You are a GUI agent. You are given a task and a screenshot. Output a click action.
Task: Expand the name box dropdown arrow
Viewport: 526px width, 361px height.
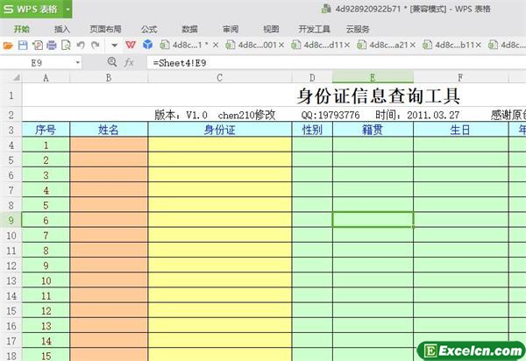(77, 63)
